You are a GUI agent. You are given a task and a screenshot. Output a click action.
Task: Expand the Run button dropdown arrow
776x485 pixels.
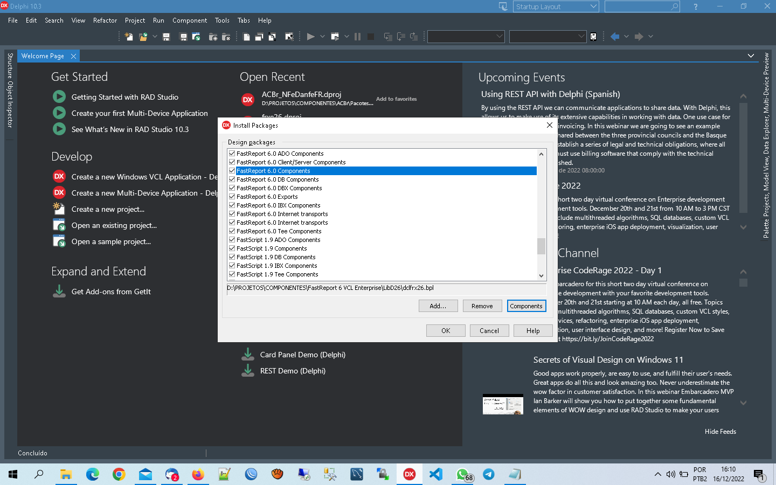(322, 37)
